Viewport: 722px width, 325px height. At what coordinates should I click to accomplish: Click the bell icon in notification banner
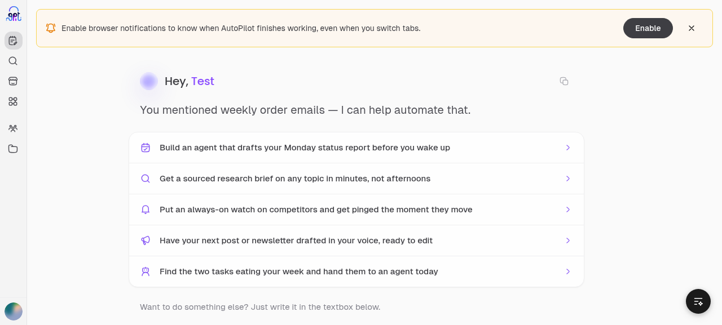click(x=51, y=28)
